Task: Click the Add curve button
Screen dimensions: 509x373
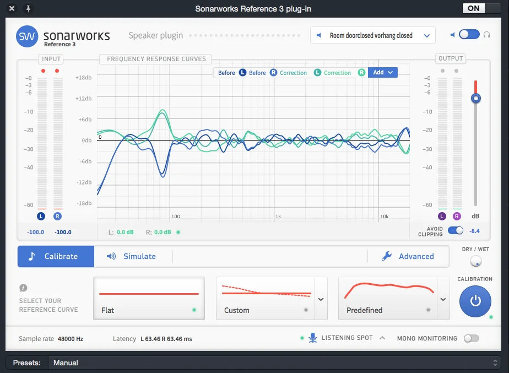Action: point(383,72)
